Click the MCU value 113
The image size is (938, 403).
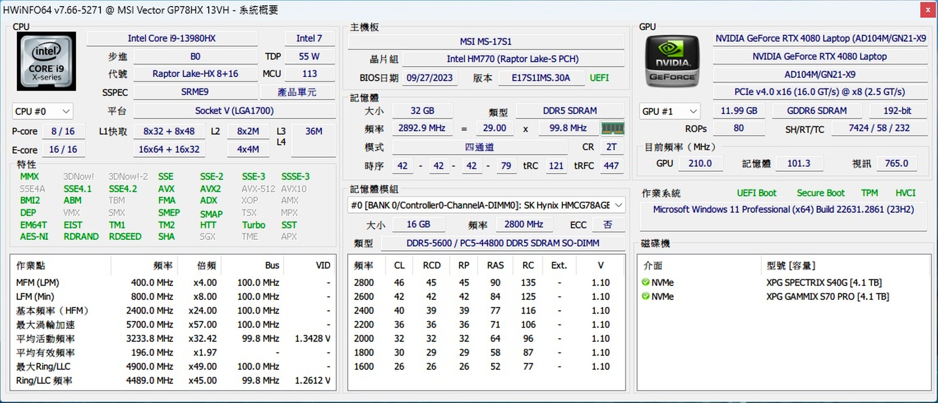(309, 74)
